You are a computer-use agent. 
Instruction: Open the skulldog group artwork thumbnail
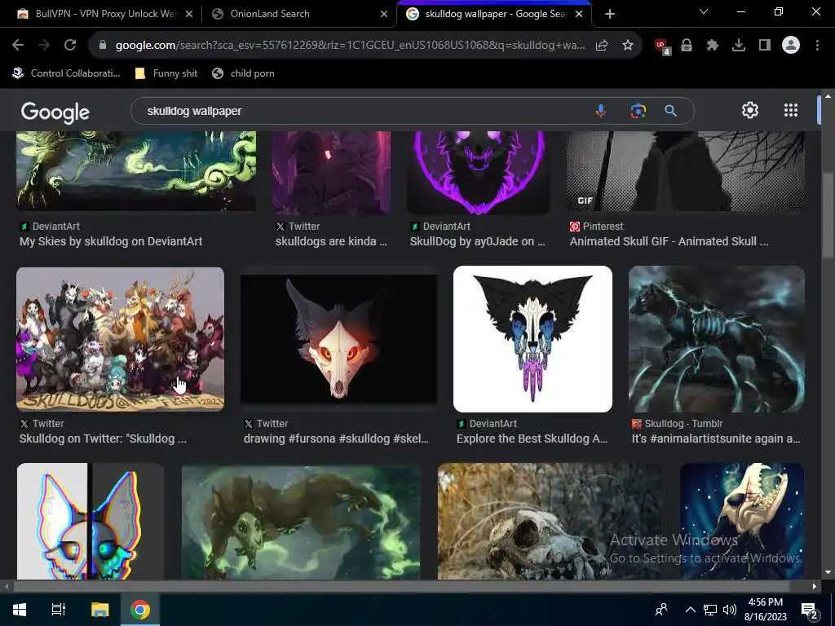pyautogui.click(x=121, y=339)
